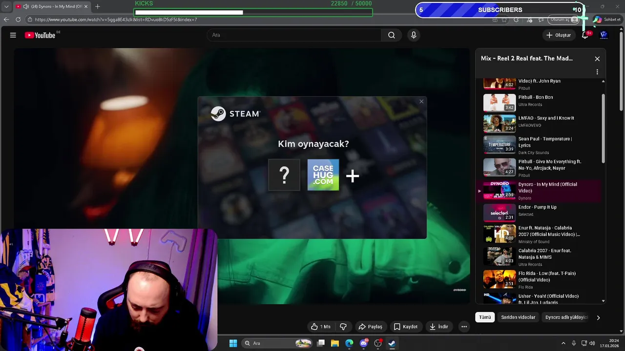This screenshot has height=351, width=625.
Task: Click the system tray microphone icon
Action: [574, 343]
